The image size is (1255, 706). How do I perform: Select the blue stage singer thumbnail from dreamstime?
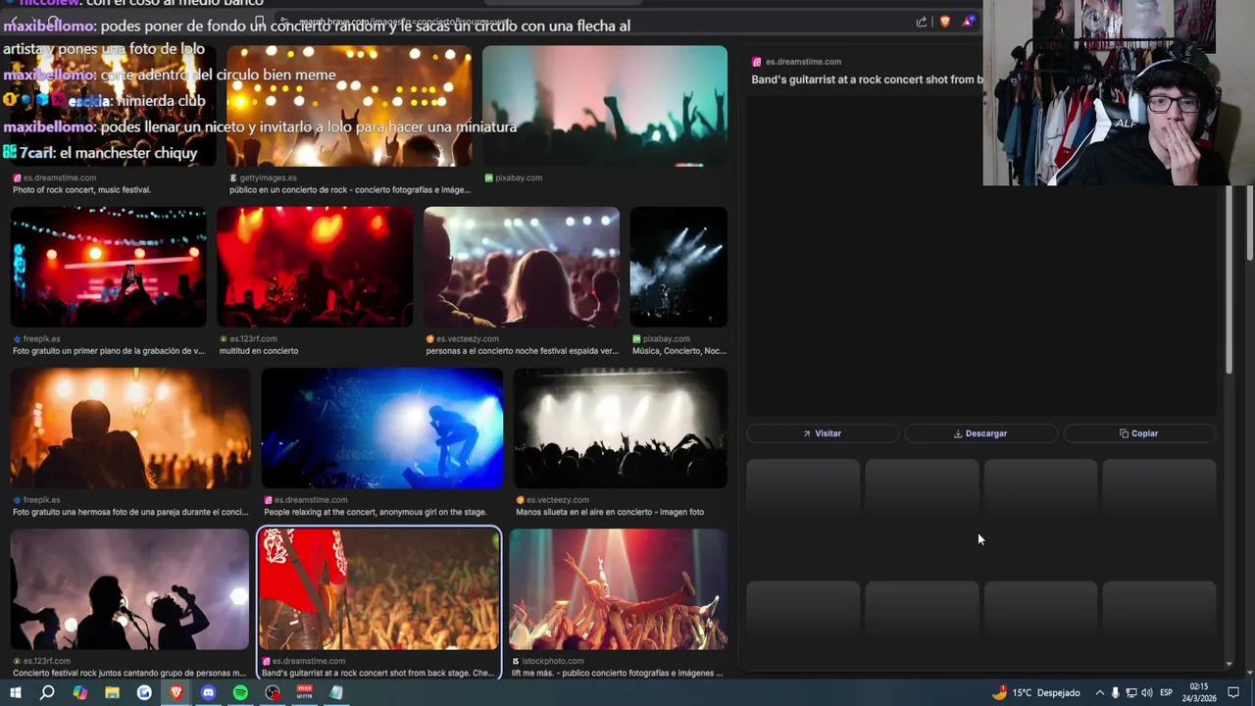[382, 429]
